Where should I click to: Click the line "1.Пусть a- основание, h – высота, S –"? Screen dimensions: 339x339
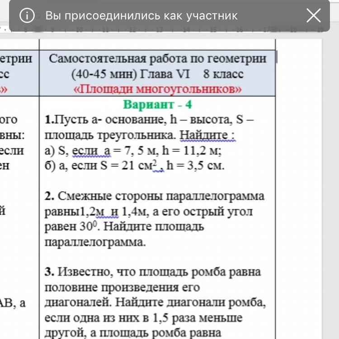tap(149, 120)
